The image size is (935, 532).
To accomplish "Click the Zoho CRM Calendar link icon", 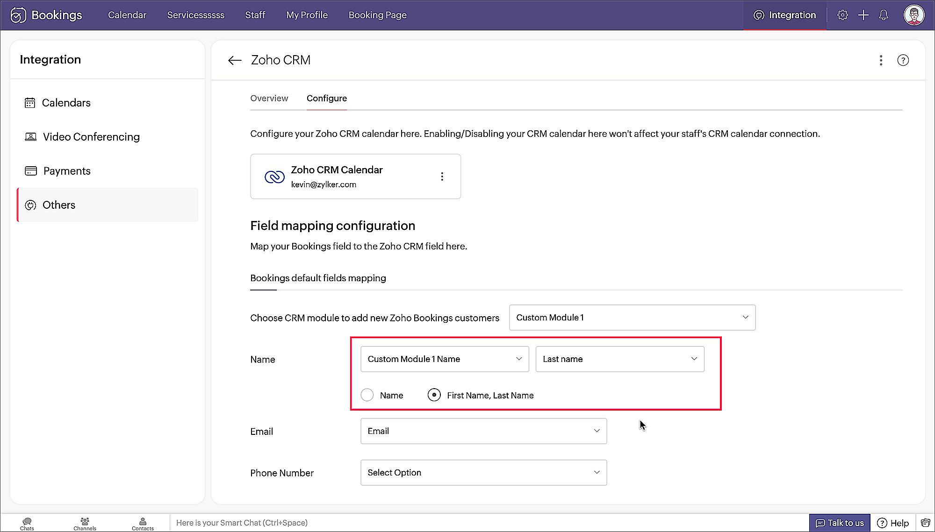I will coord(274,177).
